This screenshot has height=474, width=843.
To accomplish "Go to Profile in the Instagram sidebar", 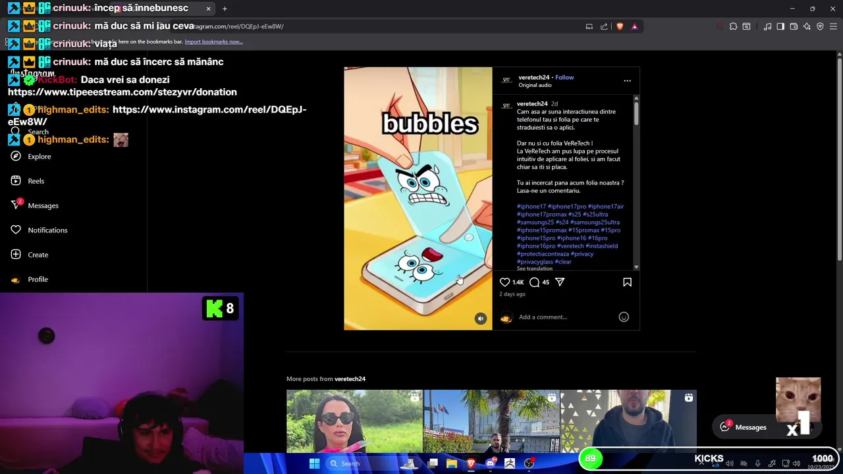I will (38, 279).
